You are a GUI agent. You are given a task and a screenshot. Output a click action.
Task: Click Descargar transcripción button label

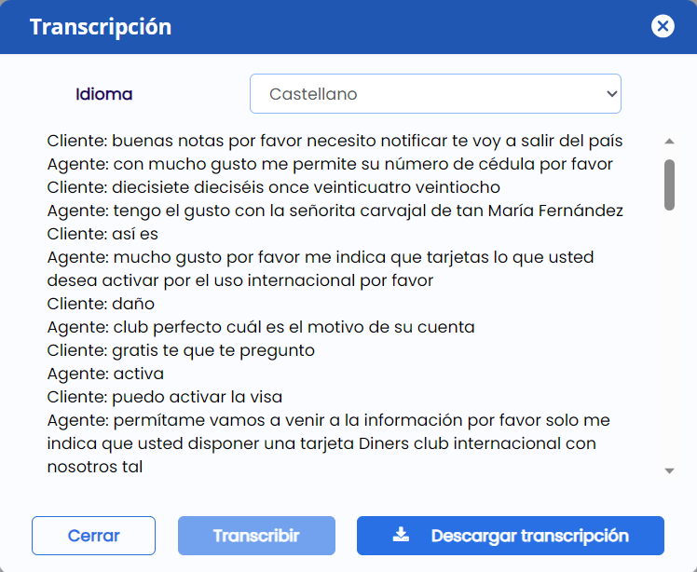530,536
